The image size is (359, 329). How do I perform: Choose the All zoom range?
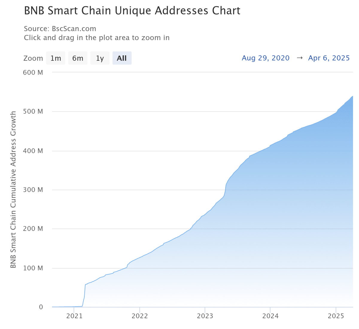(122, 58)
